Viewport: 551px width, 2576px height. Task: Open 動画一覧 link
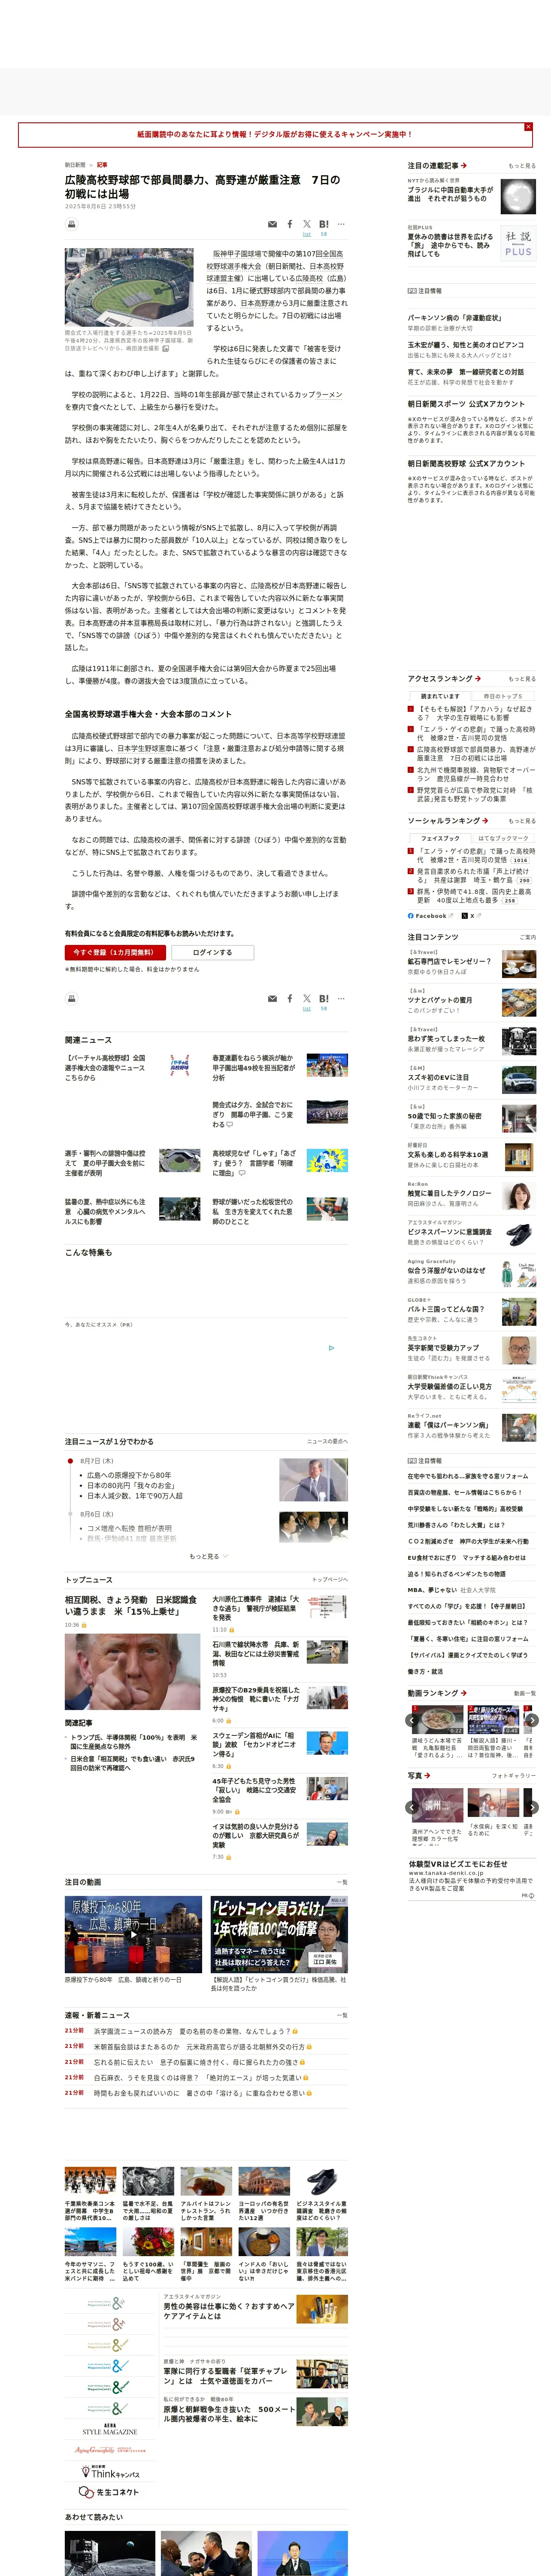coord(524,1693)
